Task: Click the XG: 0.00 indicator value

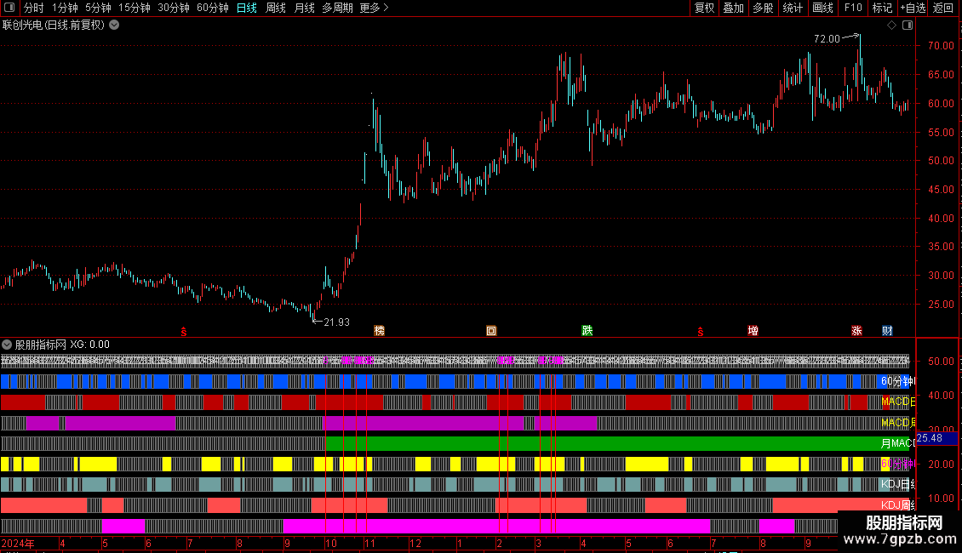Action: [x=89, y=345]
